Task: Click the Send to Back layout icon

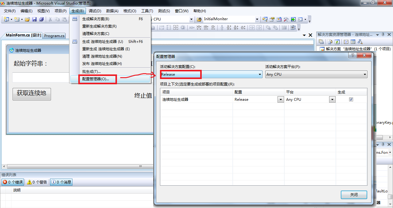Action: point(275,28)
